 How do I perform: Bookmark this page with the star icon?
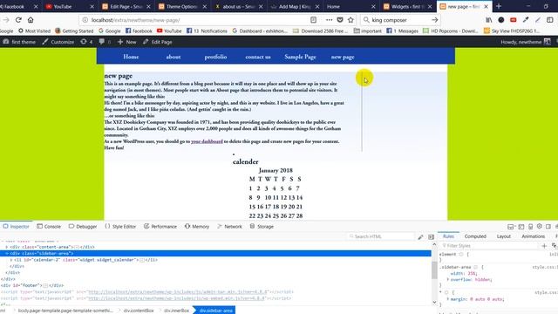[350, 20]
